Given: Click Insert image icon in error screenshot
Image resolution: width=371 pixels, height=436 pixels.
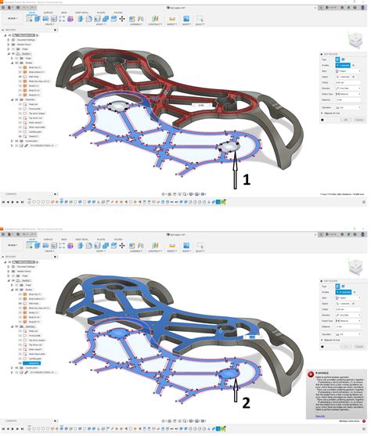Looking at the screenshot, I should click(x=186, y=246).
